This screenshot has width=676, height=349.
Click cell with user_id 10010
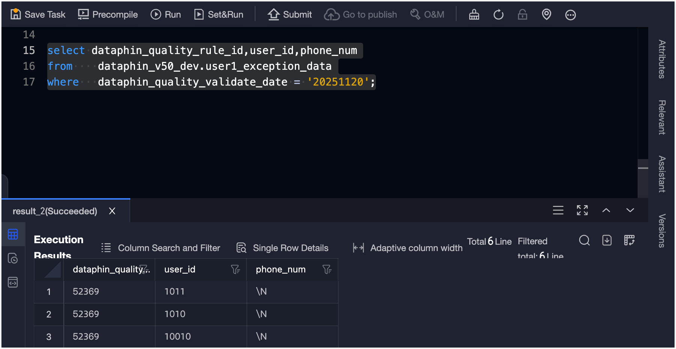[x=201, y=337]
